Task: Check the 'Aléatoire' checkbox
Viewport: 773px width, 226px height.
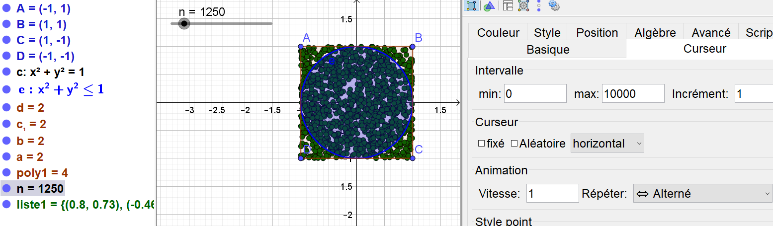Action: click(x=515, y=144)
